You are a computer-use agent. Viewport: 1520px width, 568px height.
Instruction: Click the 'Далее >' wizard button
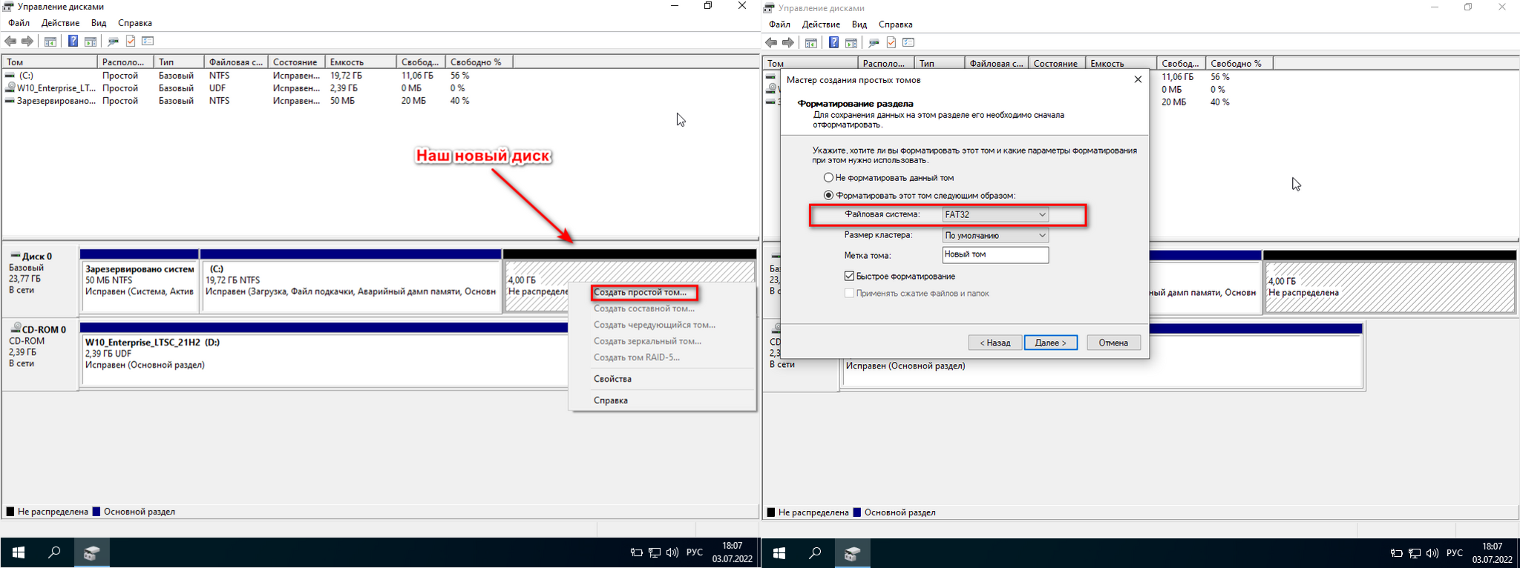click(x=1051, y=343)
